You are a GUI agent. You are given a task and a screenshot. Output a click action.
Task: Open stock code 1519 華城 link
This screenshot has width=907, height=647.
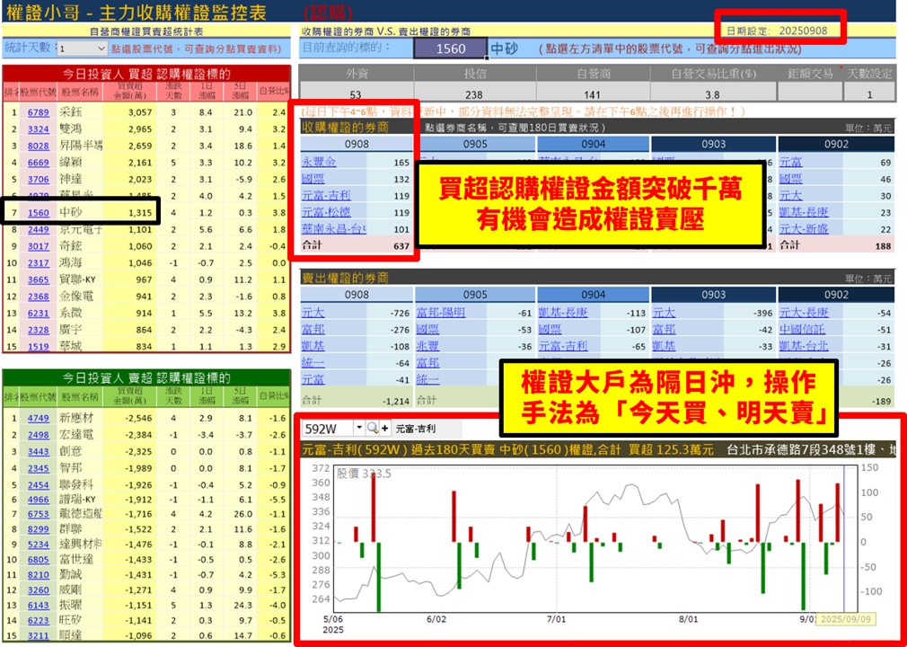39,347
